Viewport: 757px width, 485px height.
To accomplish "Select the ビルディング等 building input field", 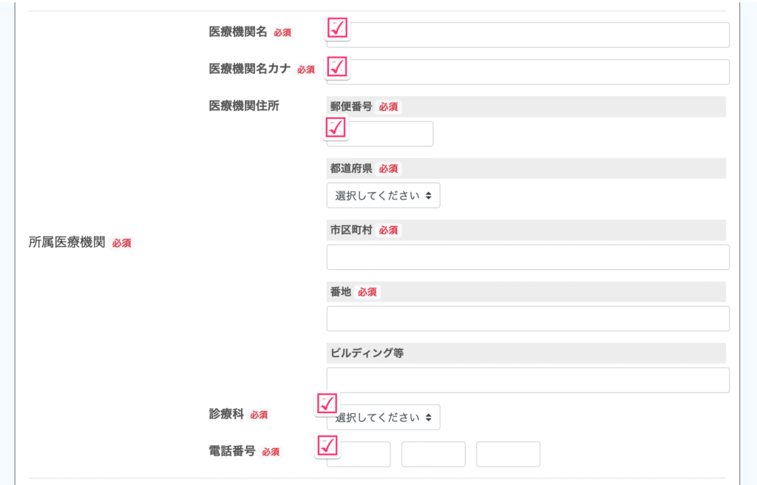I will tap(528, 380).
